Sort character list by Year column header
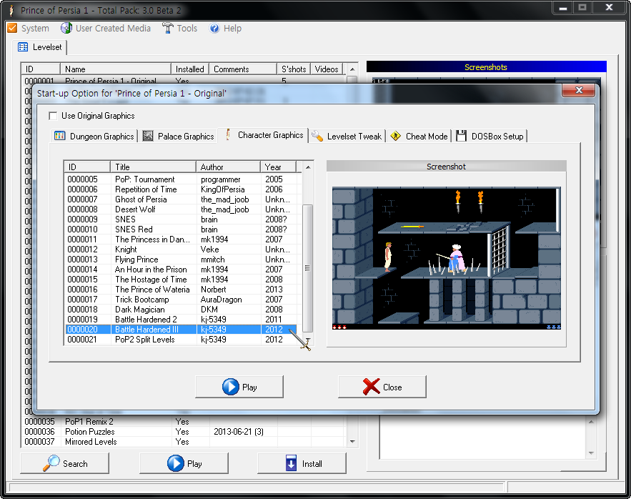The height and width of the screenshot is (499, 631). [279, 167]
